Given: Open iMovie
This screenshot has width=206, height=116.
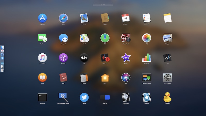Looking at the screenshot, I should coord(126,57).
